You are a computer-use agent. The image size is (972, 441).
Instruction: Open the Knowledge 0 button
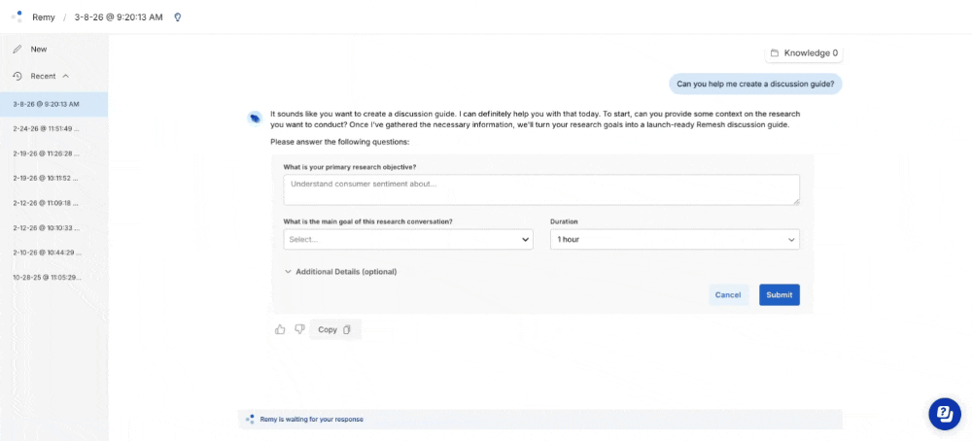click(x=804, y=53)
